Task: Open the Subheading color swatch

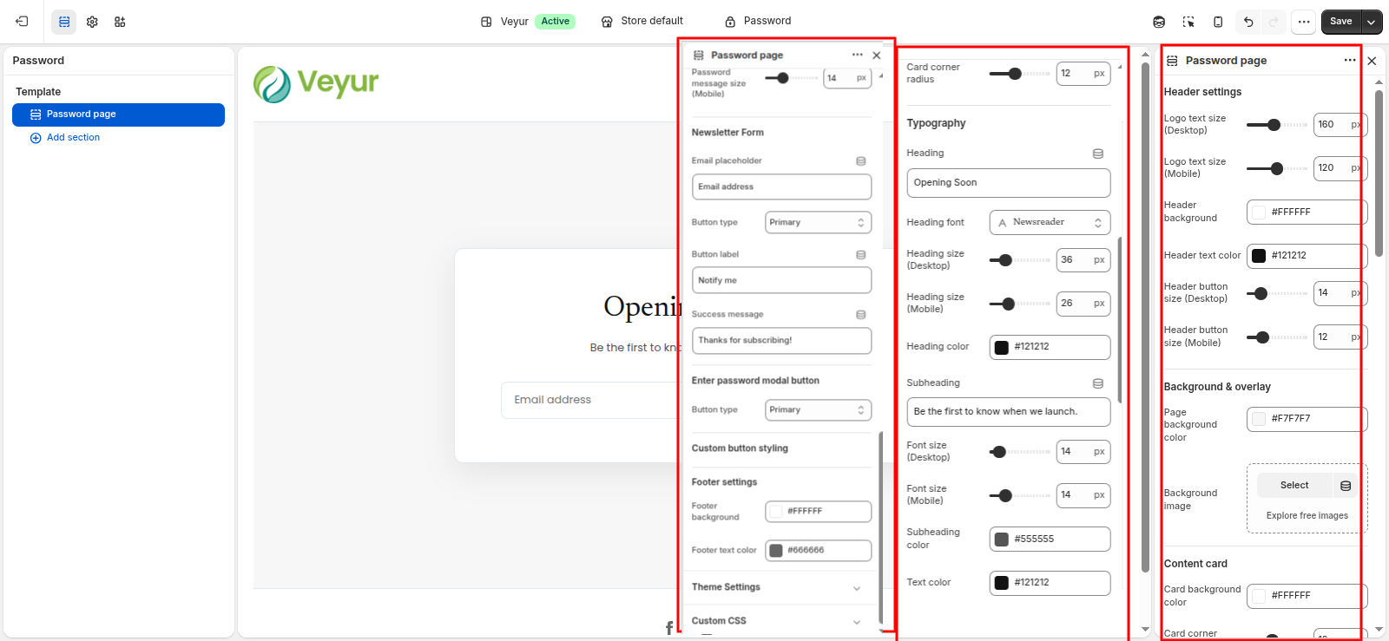Action: (x=1001, y=540)
